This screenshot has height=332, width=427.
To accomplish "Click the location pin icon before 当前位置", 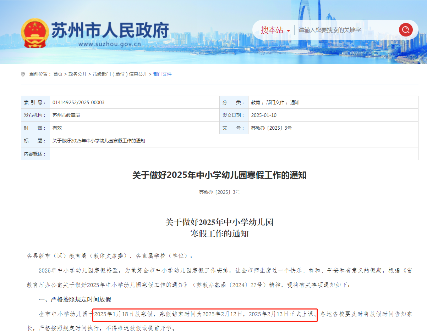I will [x=23, y=74].
